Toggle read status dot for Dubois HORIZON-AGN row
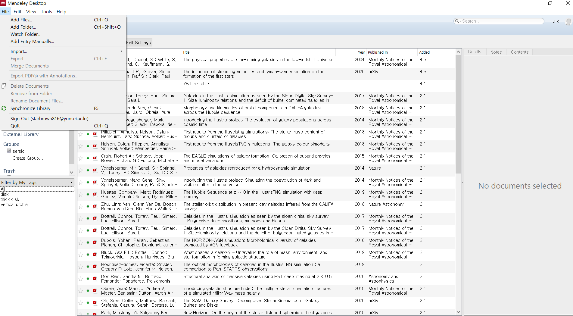Image resolution: width=573 pixels, height=316 pixels. coord(88,242)
